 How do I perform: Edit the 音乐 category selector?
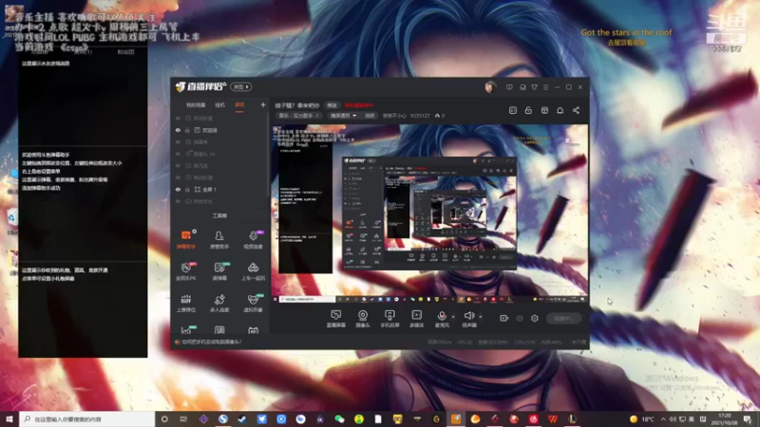298,116
